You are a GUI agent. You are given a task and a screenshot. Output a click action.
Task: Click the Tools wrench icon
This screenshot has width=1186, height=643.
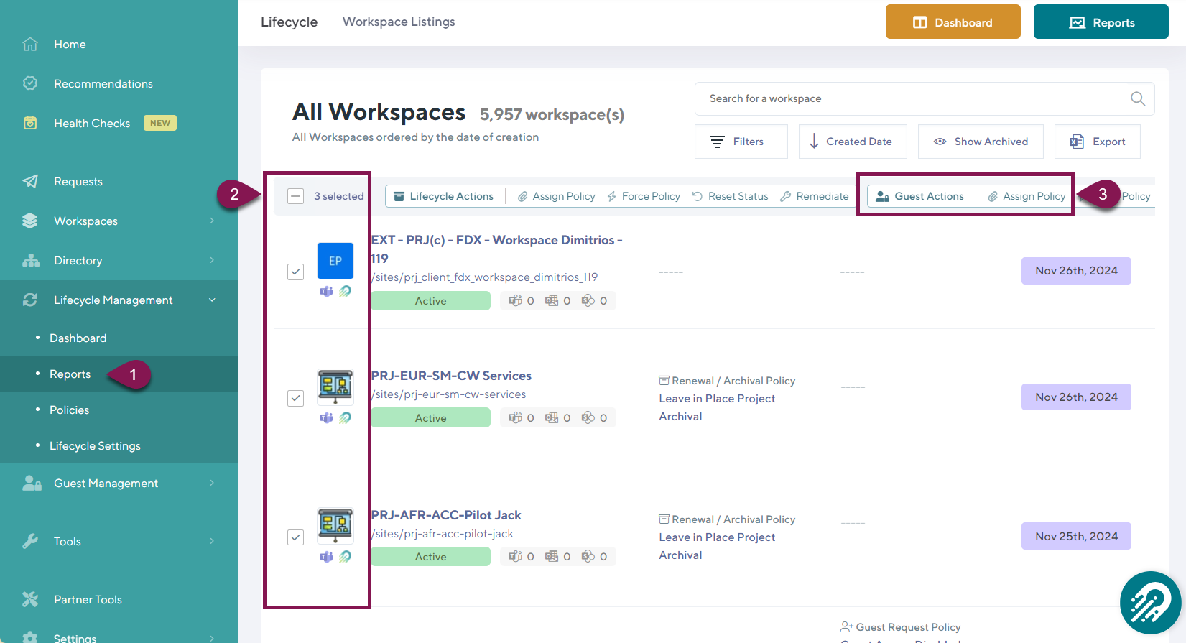[30, 541]
